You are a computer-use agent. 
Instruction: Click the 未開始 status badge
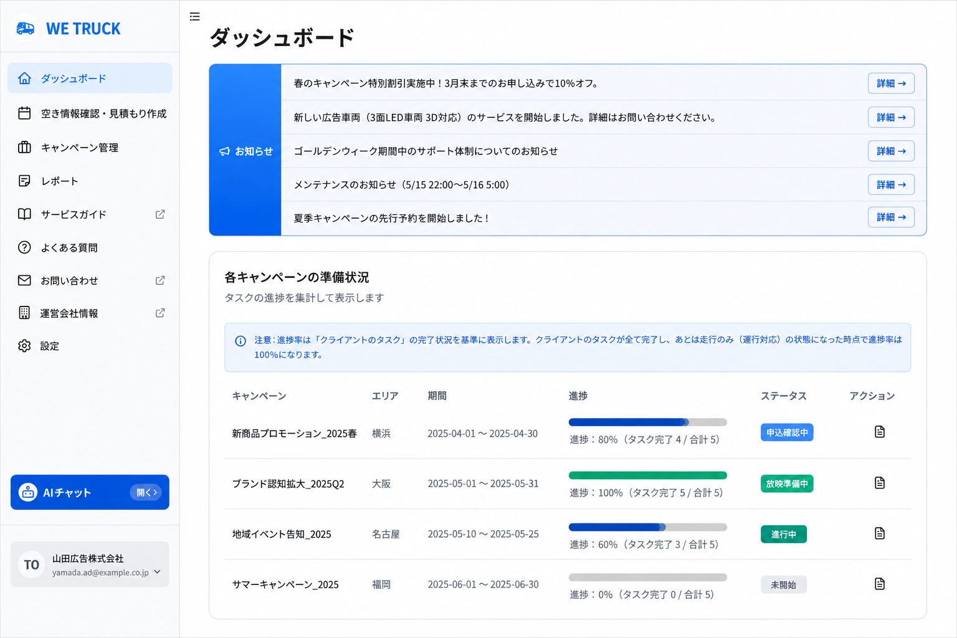coord(784,585)
